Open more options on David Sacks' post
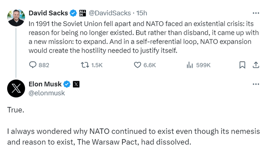This screenshot has height=152, width=265. (256, 13)
